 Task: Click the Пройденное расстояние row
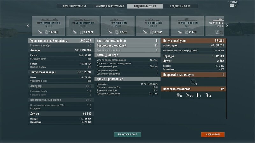click(x=127, y=93)
